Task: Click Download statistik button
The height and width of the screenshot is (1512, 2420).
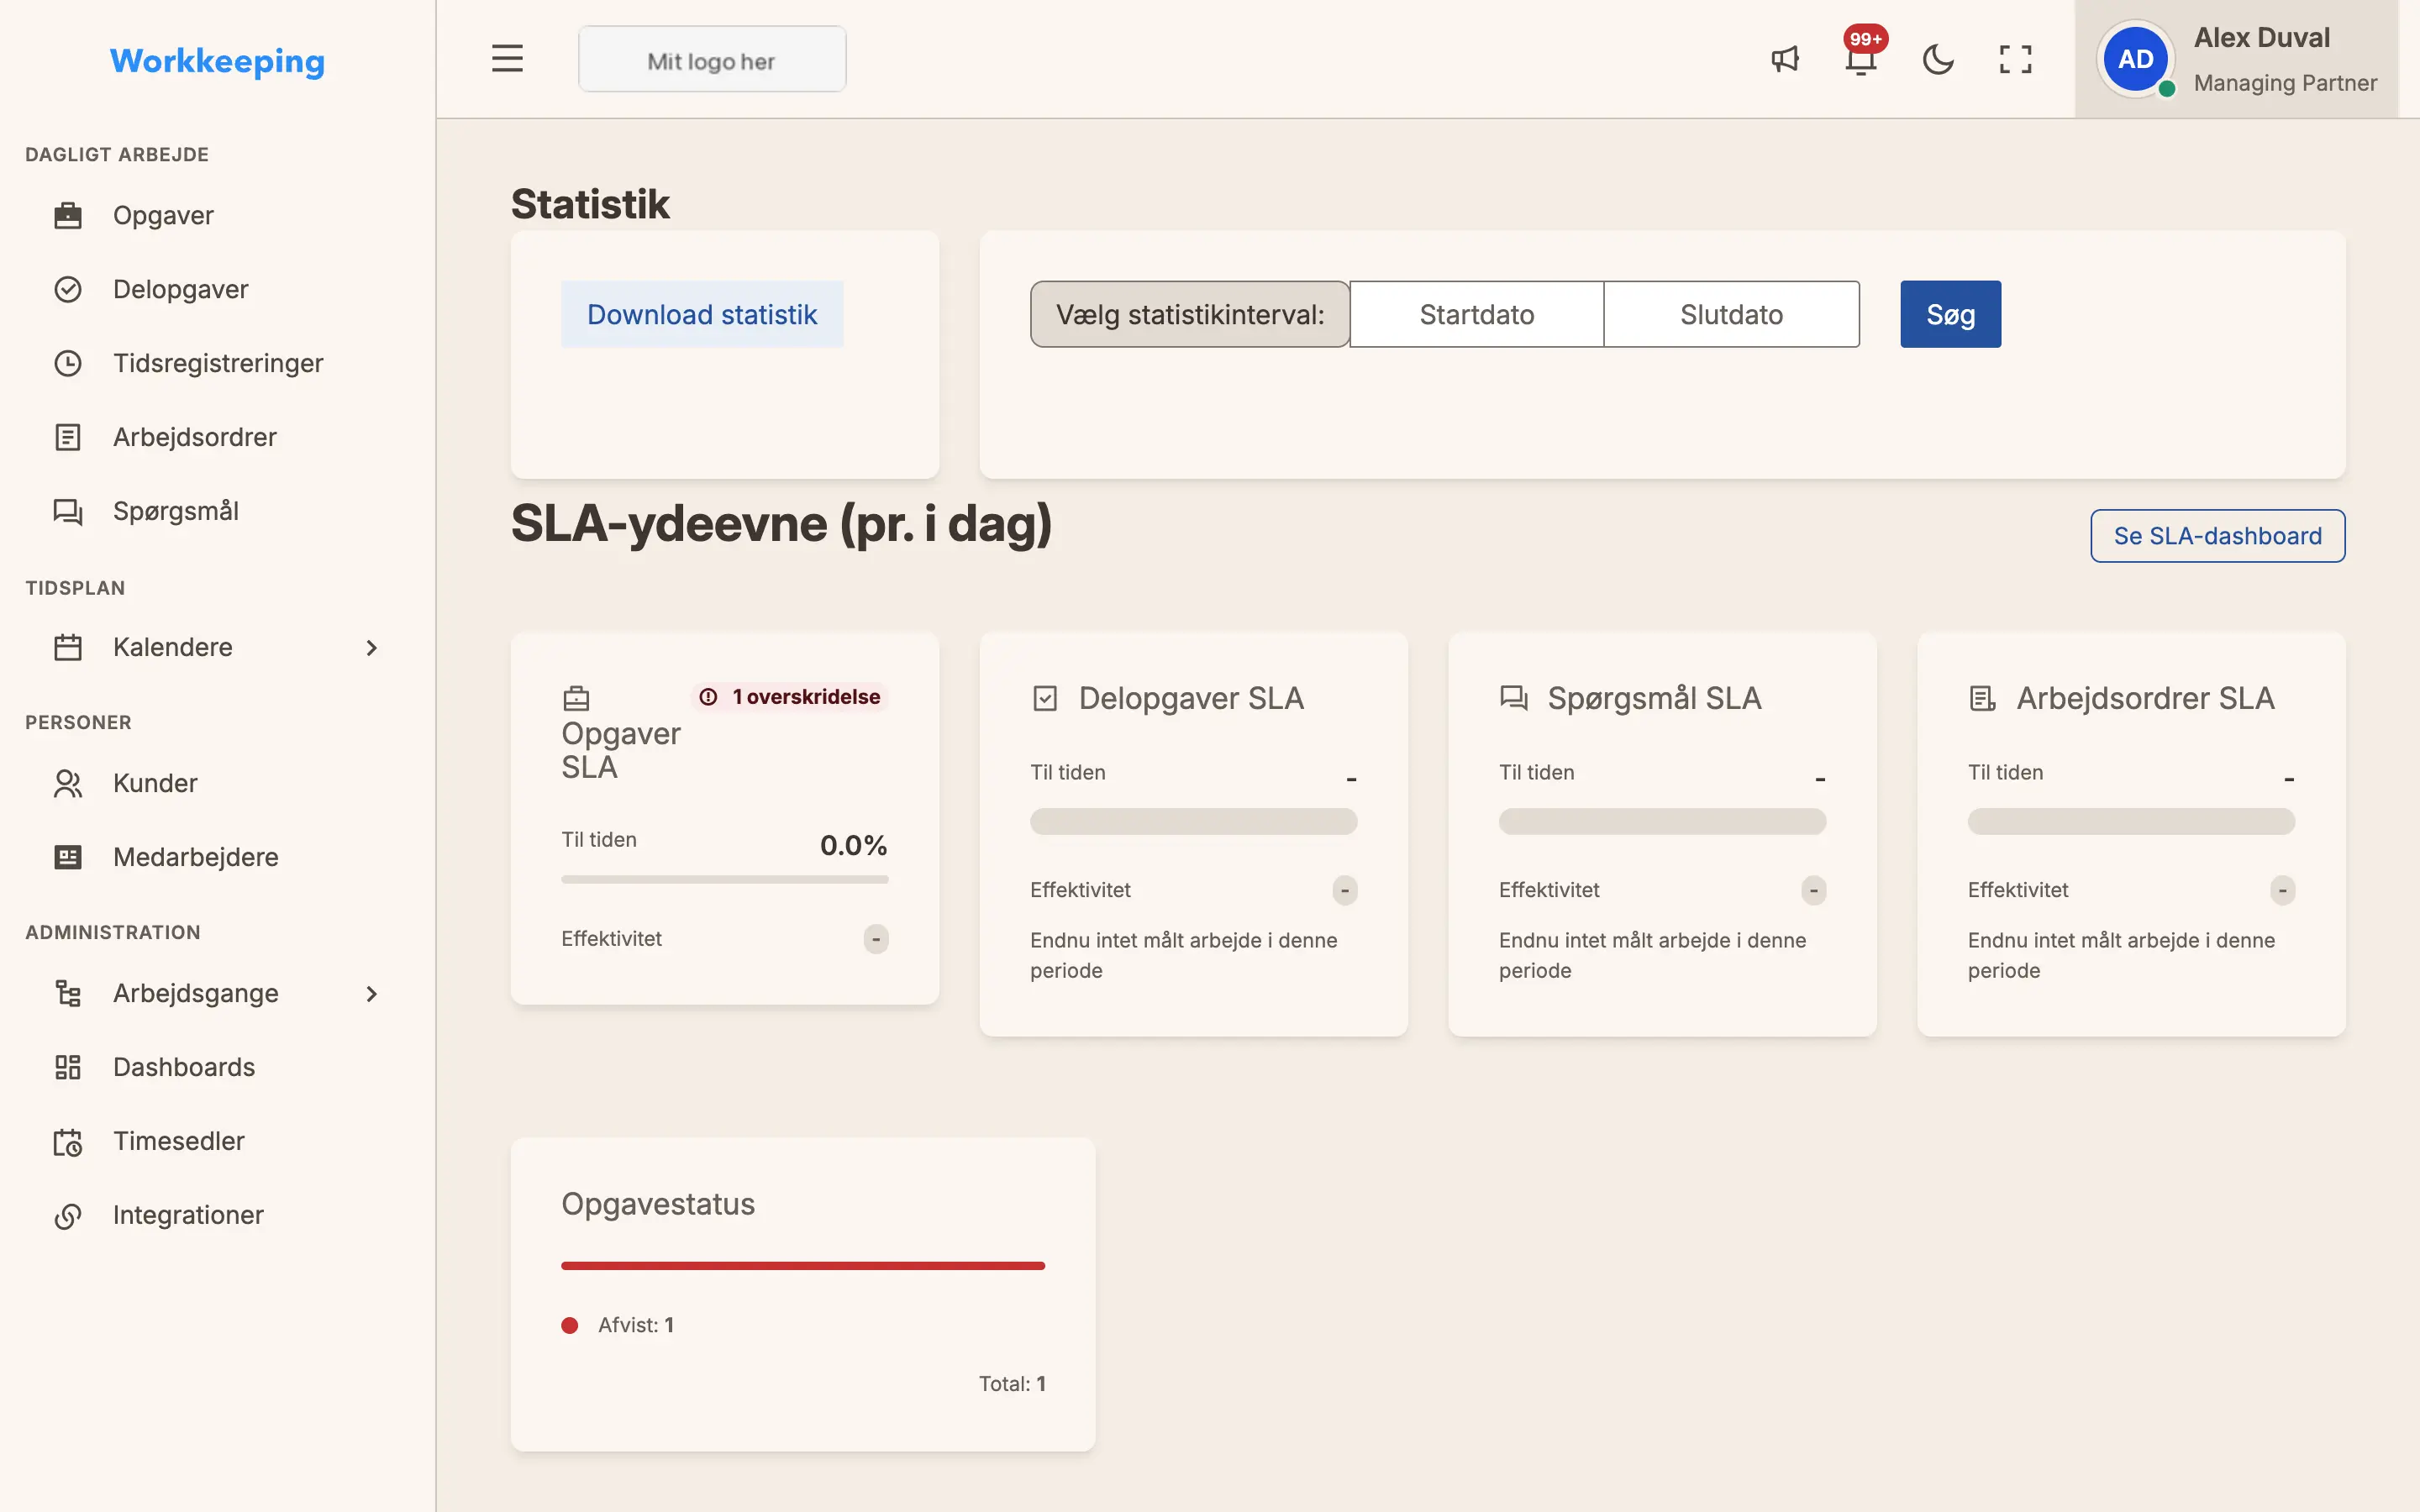Action: (x=702, y=314)
